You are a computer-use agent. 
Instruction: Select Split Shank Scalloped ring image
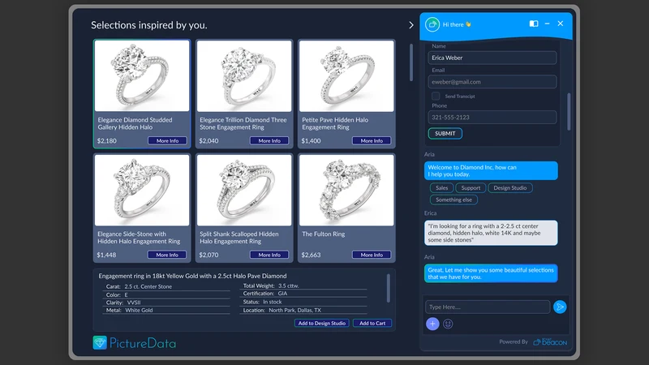[x=244, y=191]
